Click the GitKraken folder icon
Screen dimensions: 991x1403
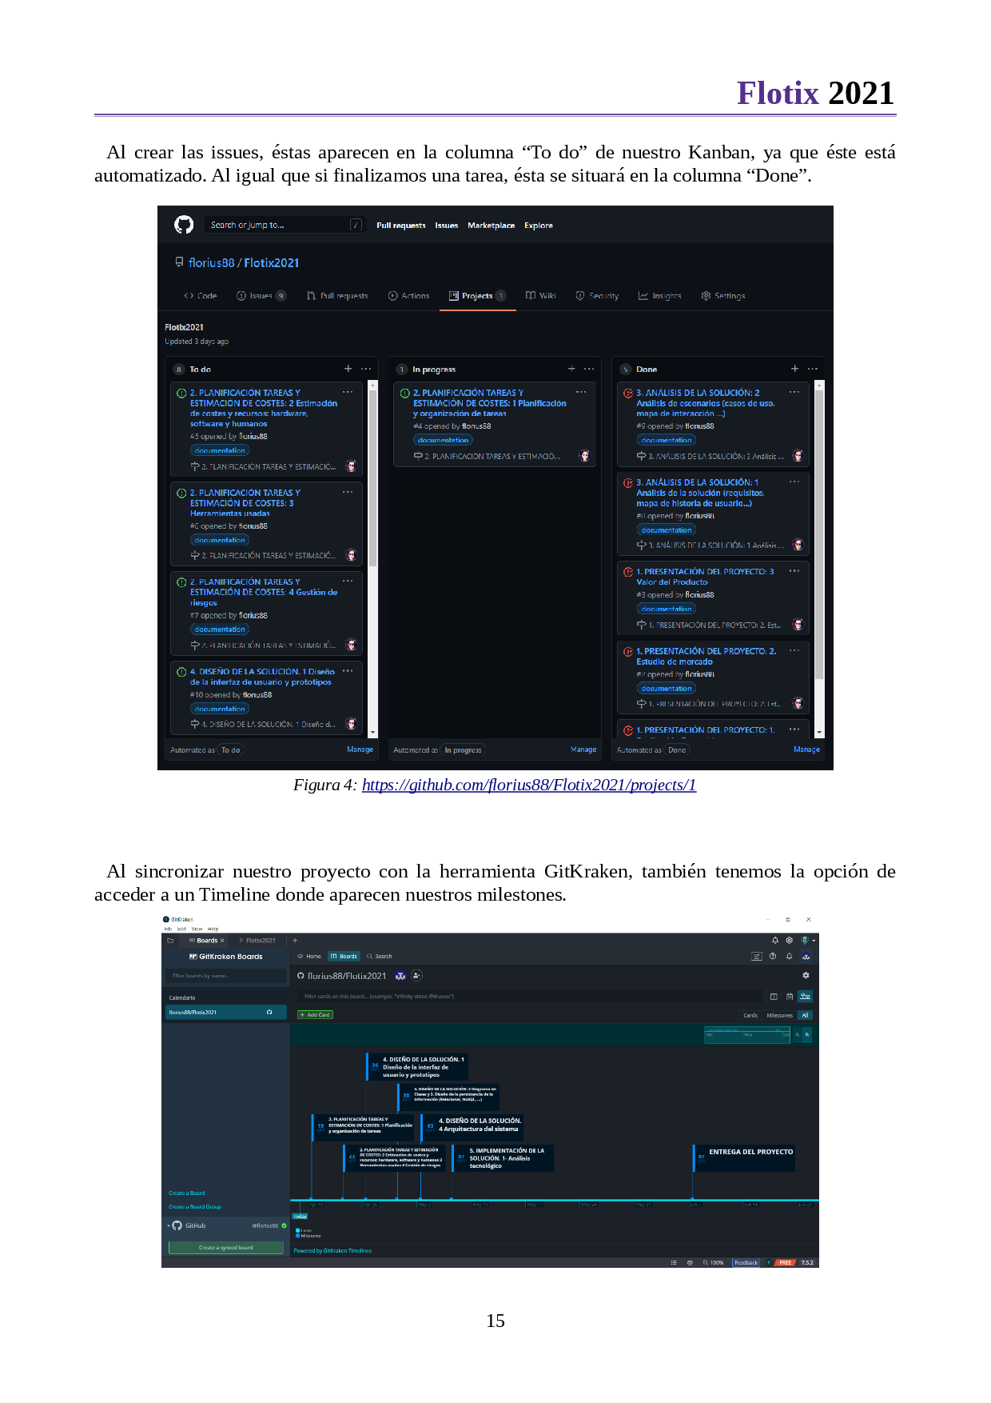pyautogui.click(x=170, y=941)
